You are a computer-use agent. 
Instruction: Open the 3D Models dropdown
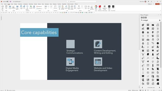[x=27, y=9]
